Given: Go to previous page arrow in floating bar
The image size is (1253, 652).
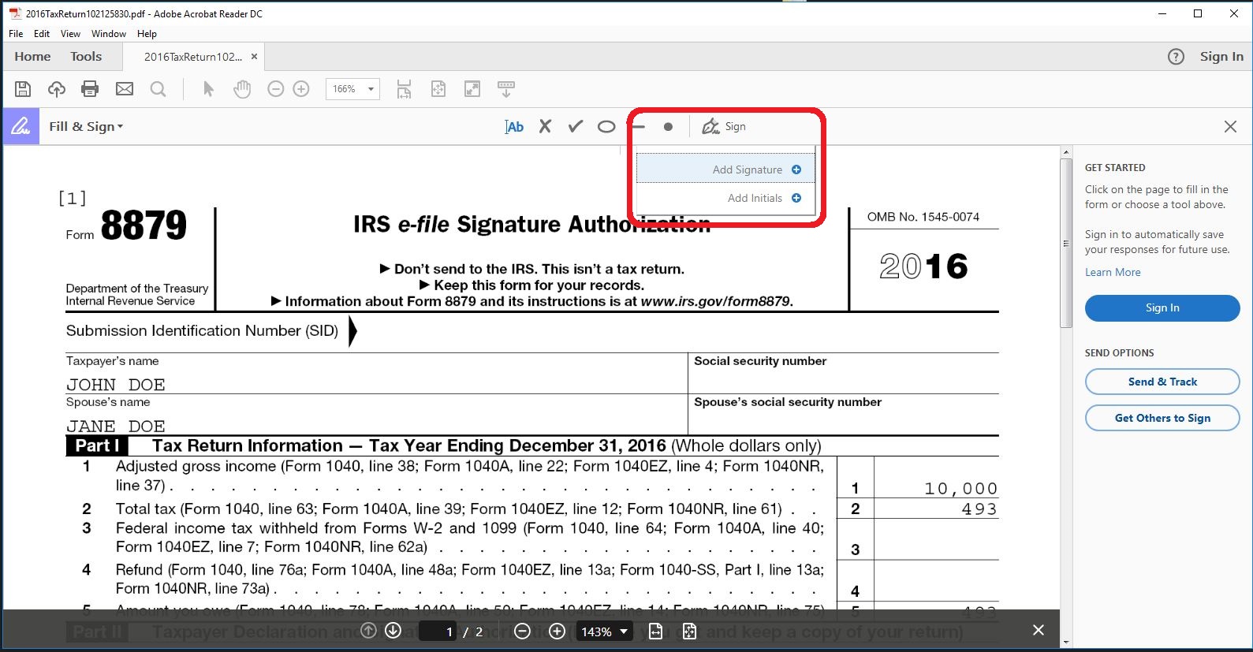Looking at the screenshot, I should click(368, 631).
